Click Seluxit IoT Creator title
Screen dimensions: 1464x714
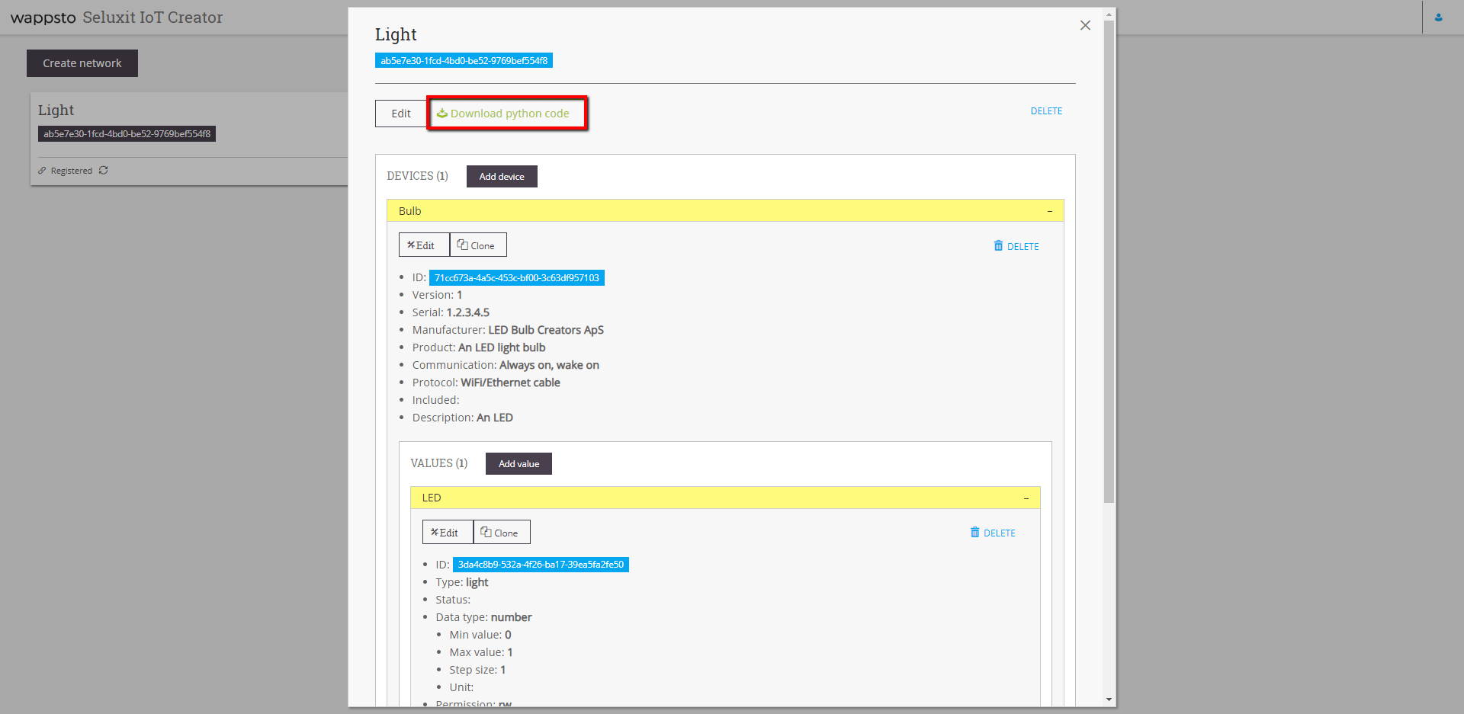152,18
